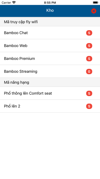
Task: Tap the wifi icon in status bar
Action: (14, 3)
